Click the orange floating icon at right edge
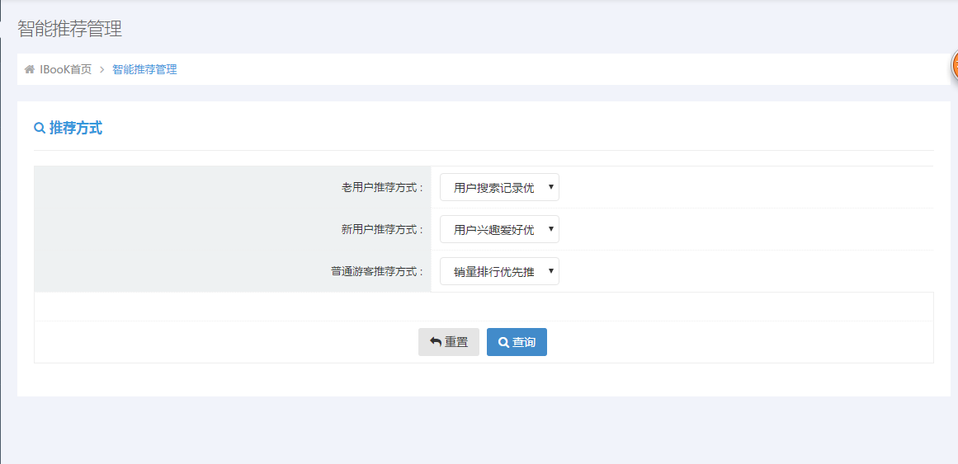Screen dimensions: 958x464 (954, 65)
